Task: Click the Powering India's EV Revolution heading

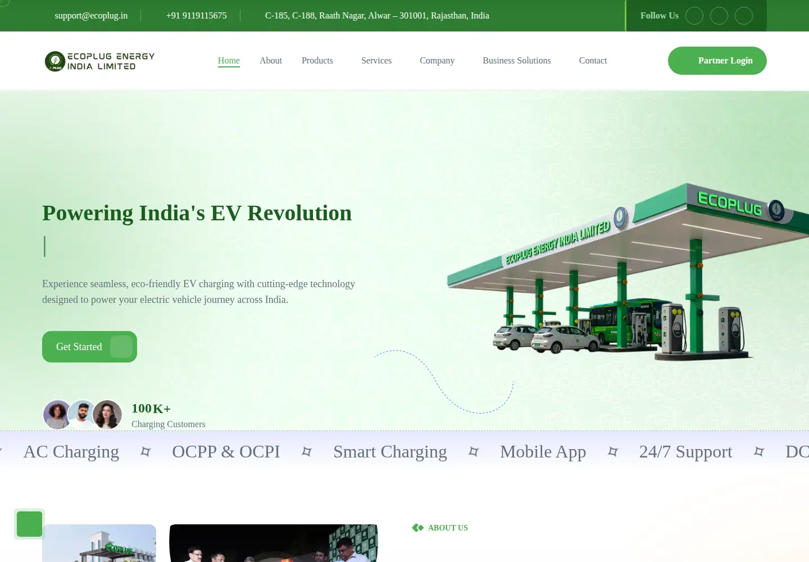Action: coord(197,213)
